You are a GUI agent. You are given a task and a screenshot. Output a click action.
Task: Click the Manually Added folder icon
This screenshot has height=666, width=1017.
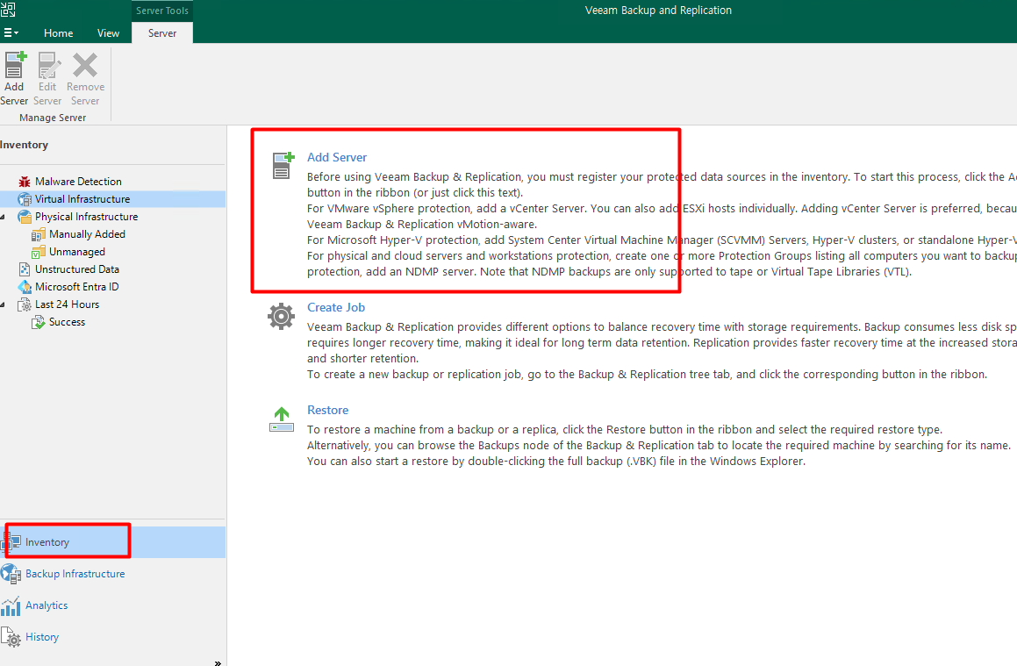(39, 234)
